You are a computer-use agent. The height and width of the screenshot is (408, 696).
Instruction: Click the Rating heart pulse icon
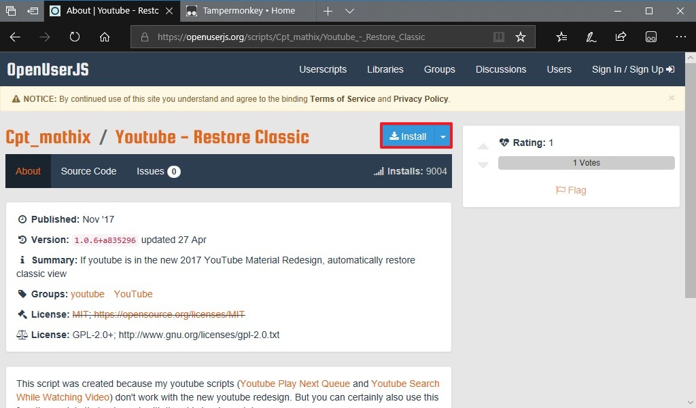(504, 143)
